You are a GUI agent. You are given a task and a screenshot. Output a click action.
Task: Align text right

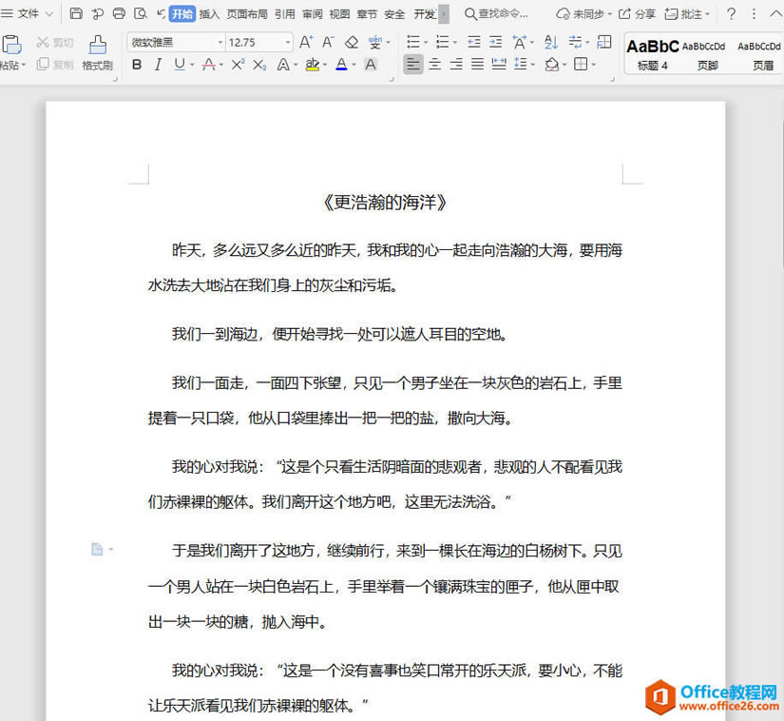click(456, 64)
